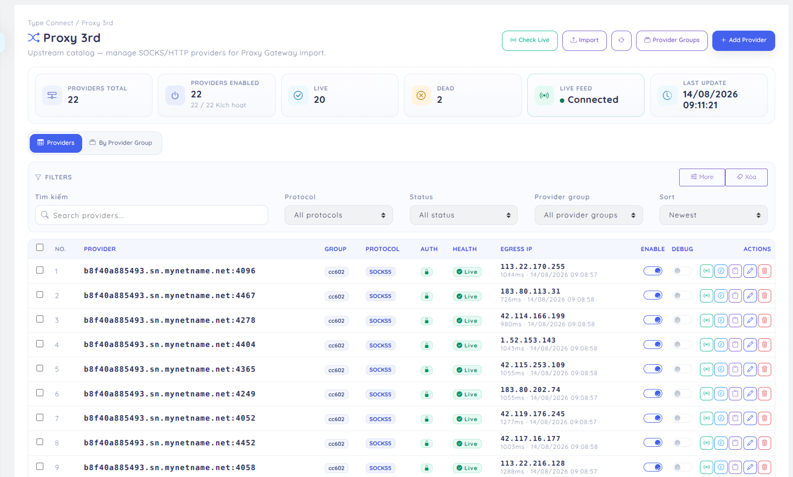Sort table by PROTOCOL column header
Screen dimensions: 793x477
[382, 249]
